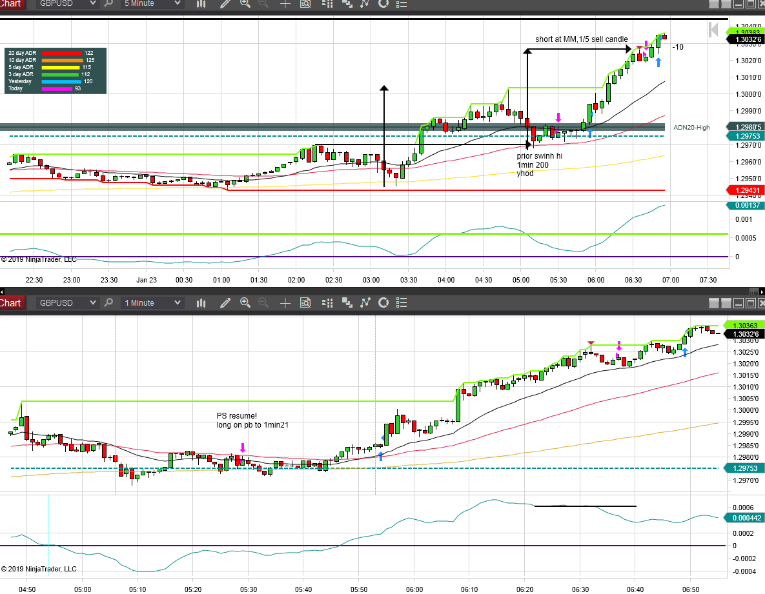This screenshot has height=594, width=765.
Task: Click zoom in on 5 Minute chart toolbar
Action: coord(245,4)
